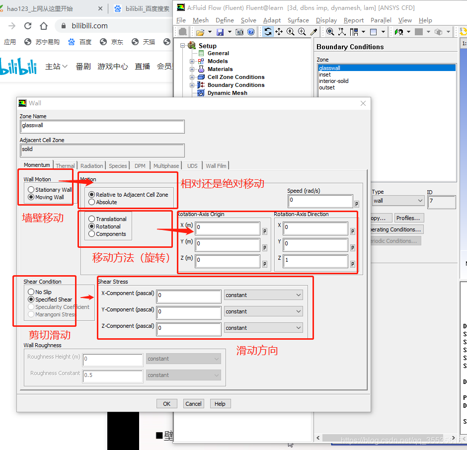Open help with the blue question mark icon
The image size is (467, 450).
(251, 32)
